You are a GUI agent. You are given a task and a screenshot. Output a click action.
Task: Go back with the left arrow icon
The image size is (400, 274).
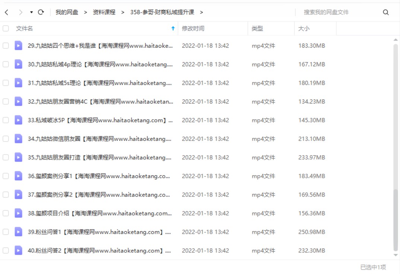click(7, 12)
